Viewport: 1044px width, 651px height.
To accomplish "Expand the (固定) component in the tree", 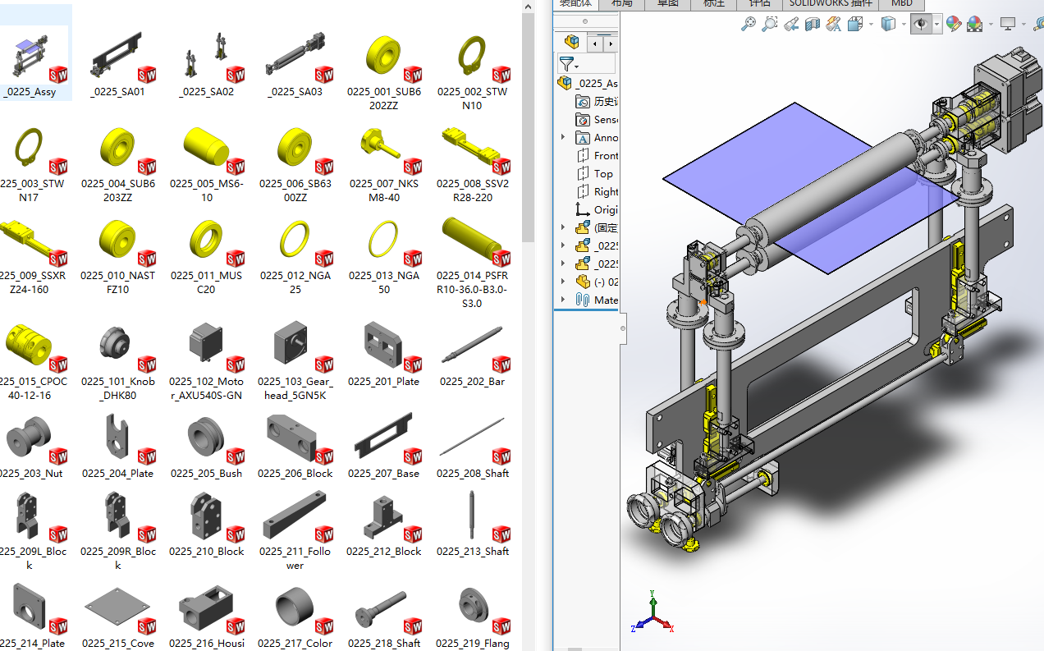I will (x=562, y=227).
